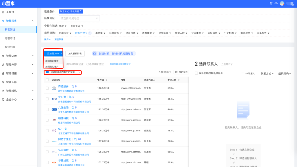The width and height of the screenshot is (297, 167).
Task: Sort the list by 牛力值 column arrows
Action: click(106, 80)
